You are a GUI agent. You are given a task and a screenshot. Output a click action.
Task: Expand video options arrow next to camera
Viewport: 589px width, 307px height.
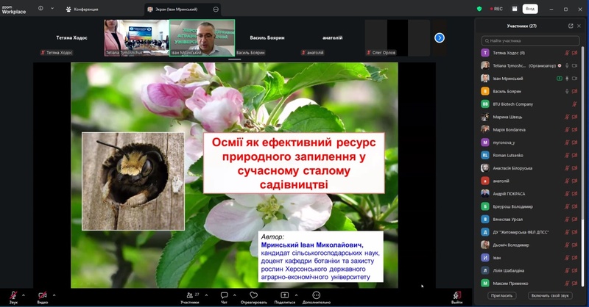pos(54,295)
